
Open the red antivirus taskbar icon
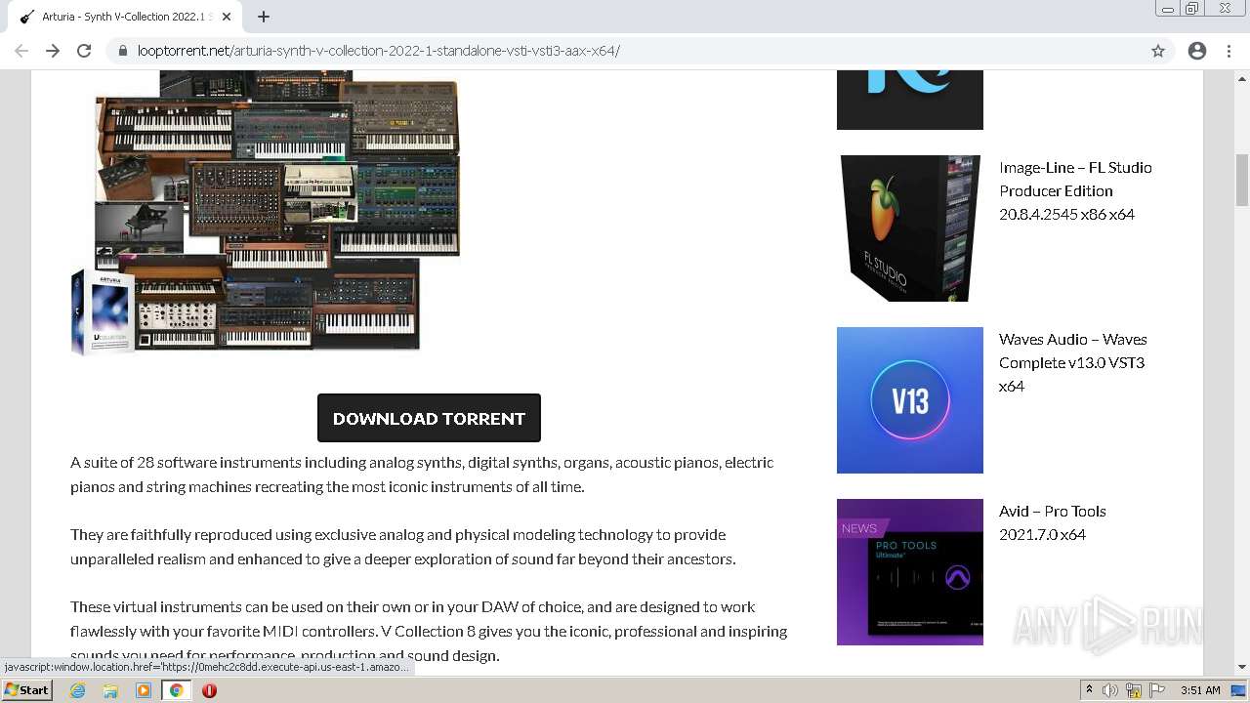(x=209, y=690)
